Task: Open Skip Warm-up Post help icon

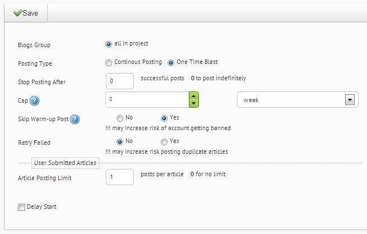Action: click(x=75, y=120)
